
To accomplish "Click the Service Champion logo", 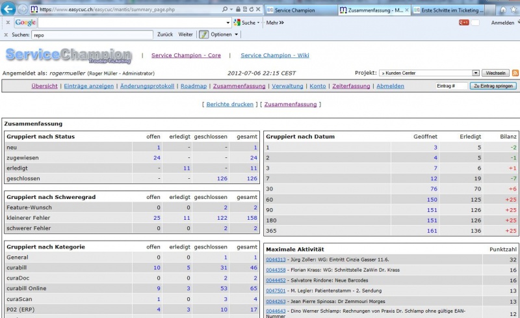I will (x=69, y=55).
